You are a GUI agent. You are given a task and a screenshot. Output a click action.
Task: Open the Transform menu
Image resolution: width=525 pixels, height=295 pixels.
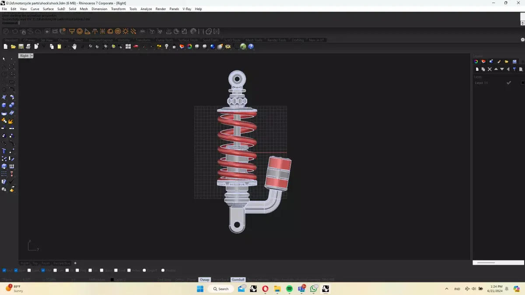click(x=118, y=9)
